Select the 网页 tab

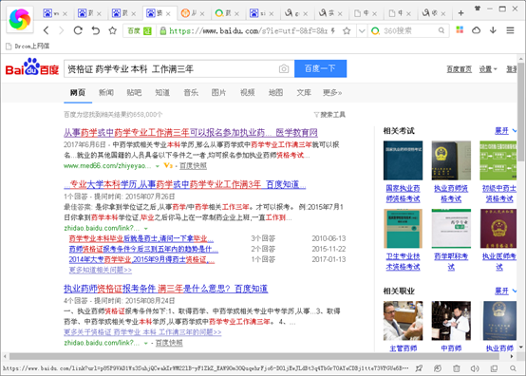pyautogui.click(x=78, y=92)
